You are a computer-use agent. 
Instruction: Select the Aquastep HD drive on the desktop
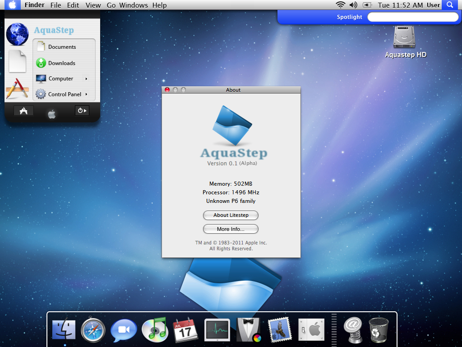click(x=406, y=42)
